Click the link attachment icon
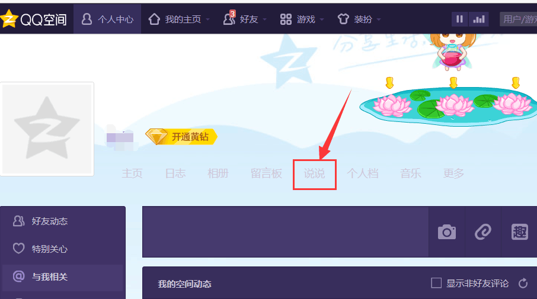The image size is (537, 299). [483, 232]
